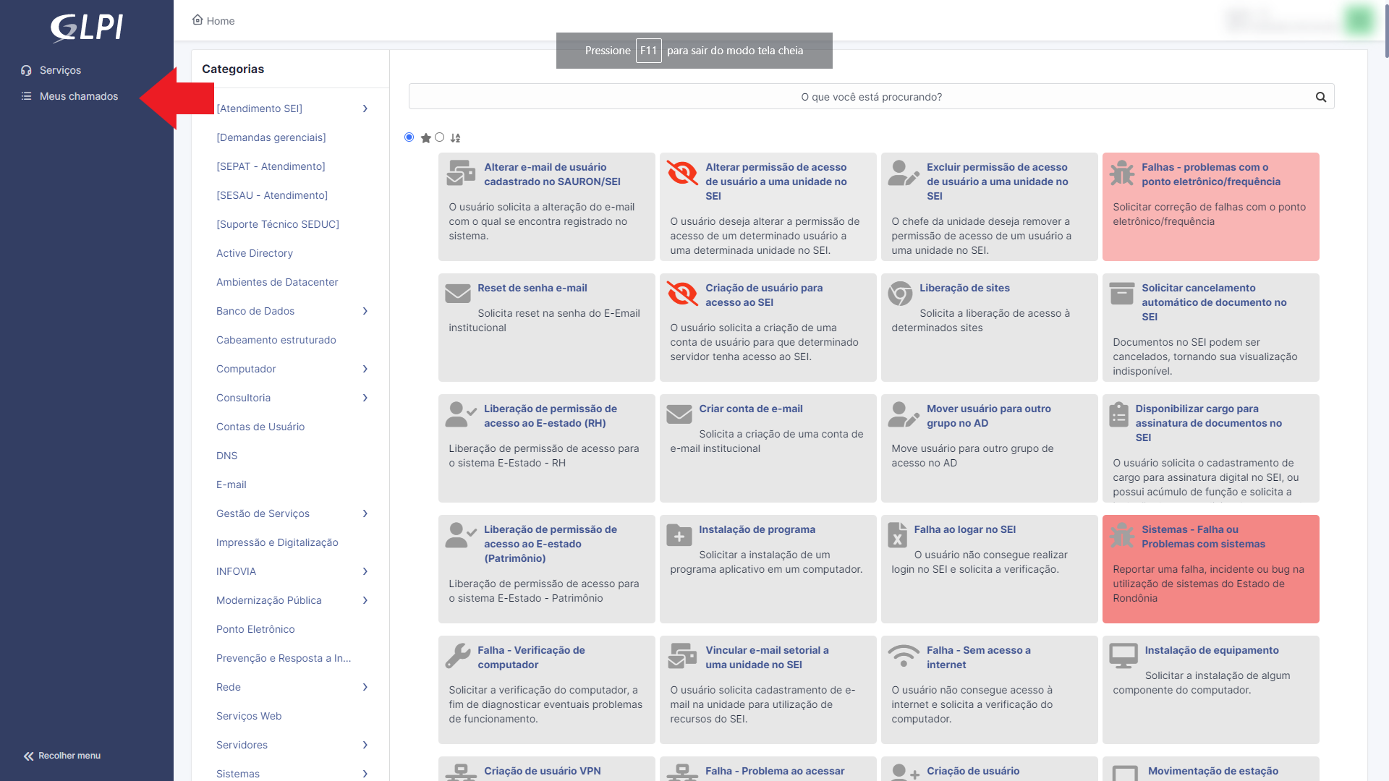Viewport: 1389px width, 781px height.
Task: Click the Home icon in breadcrumb
Action: [x=197, y=20]
